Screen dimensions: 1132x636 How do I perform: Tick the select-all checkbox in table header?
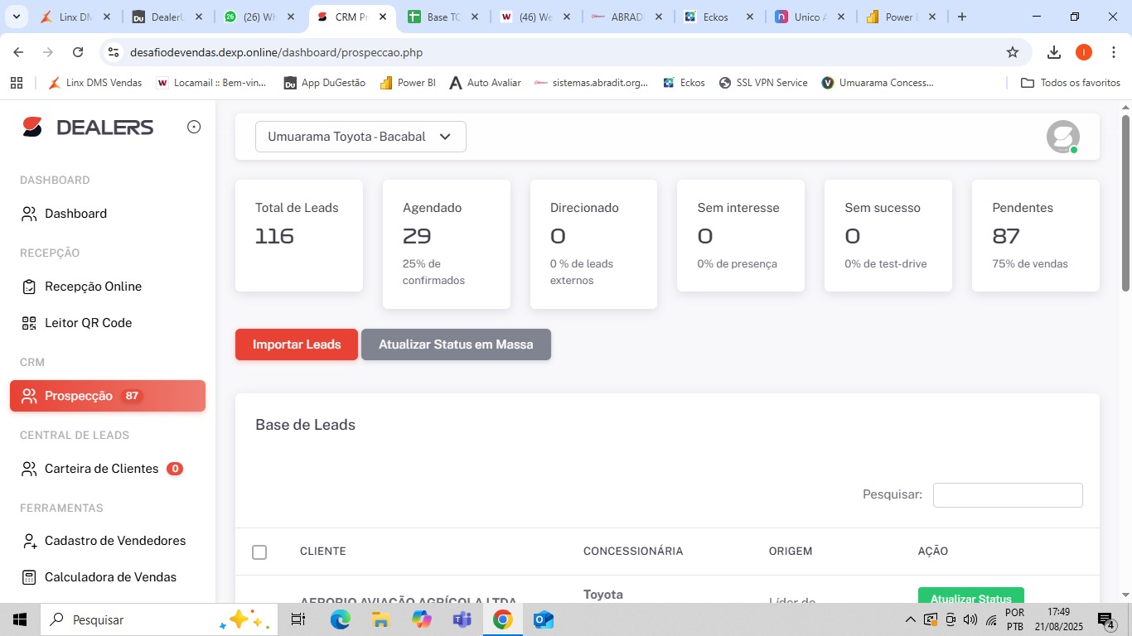point(259,552)
